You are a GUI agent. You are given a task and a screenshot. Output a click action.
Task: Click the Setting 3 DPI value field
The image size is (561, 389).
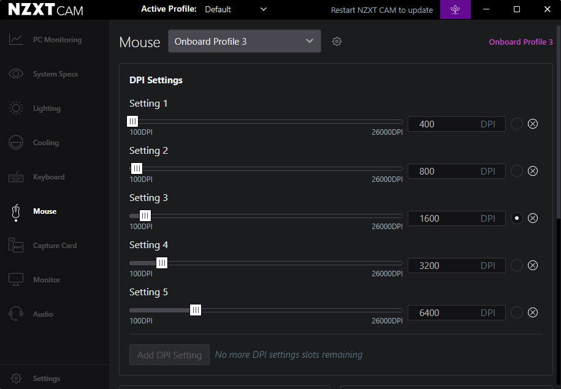click(448, 218)
